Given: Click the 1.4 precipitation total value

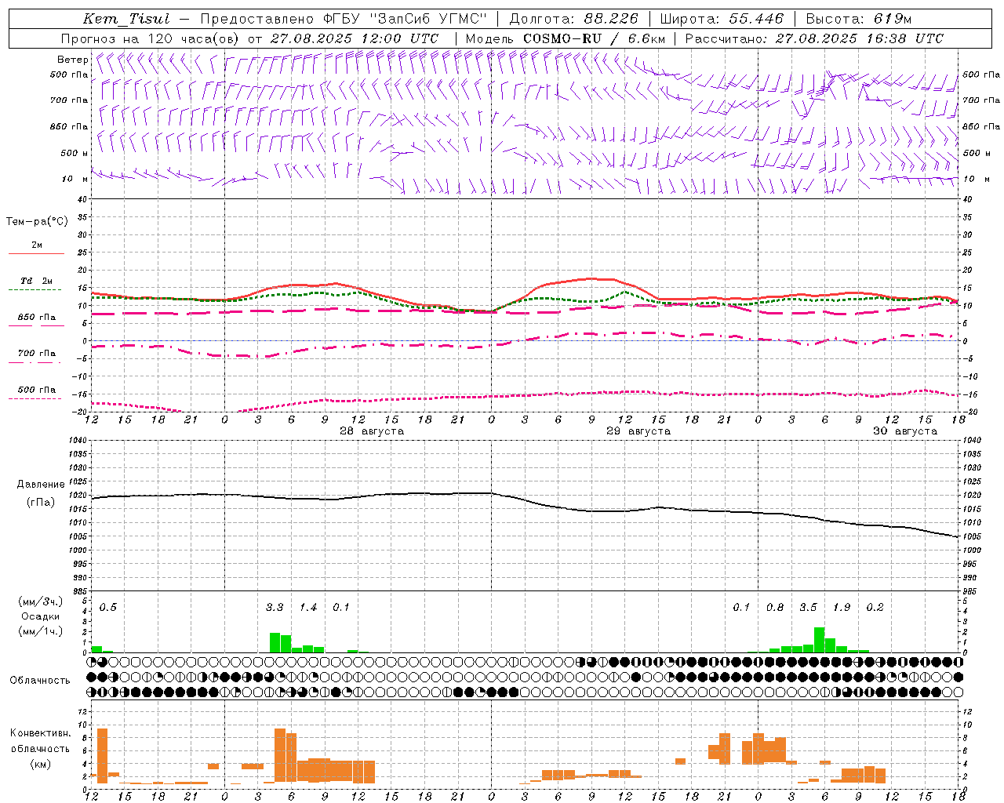Looking at the screenshot, I should coord(308,608).
